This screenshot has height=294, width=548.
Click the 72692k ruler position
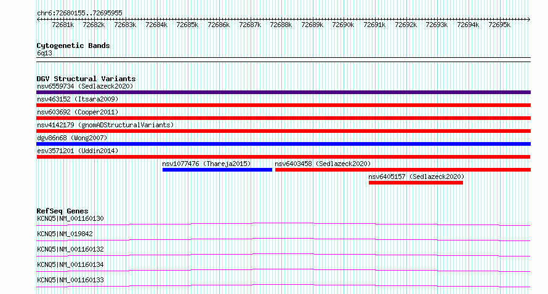click(x=406, y=25)
